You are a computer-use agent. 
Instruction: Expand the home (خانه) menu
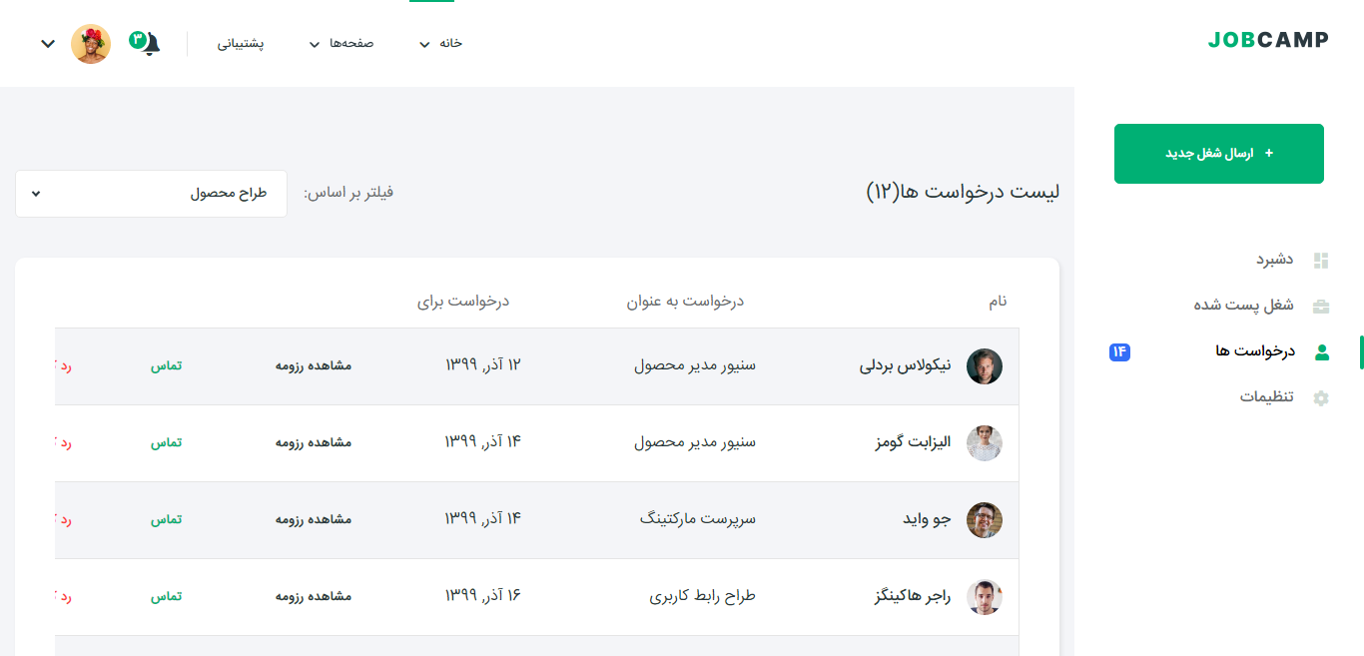[440, 44]
